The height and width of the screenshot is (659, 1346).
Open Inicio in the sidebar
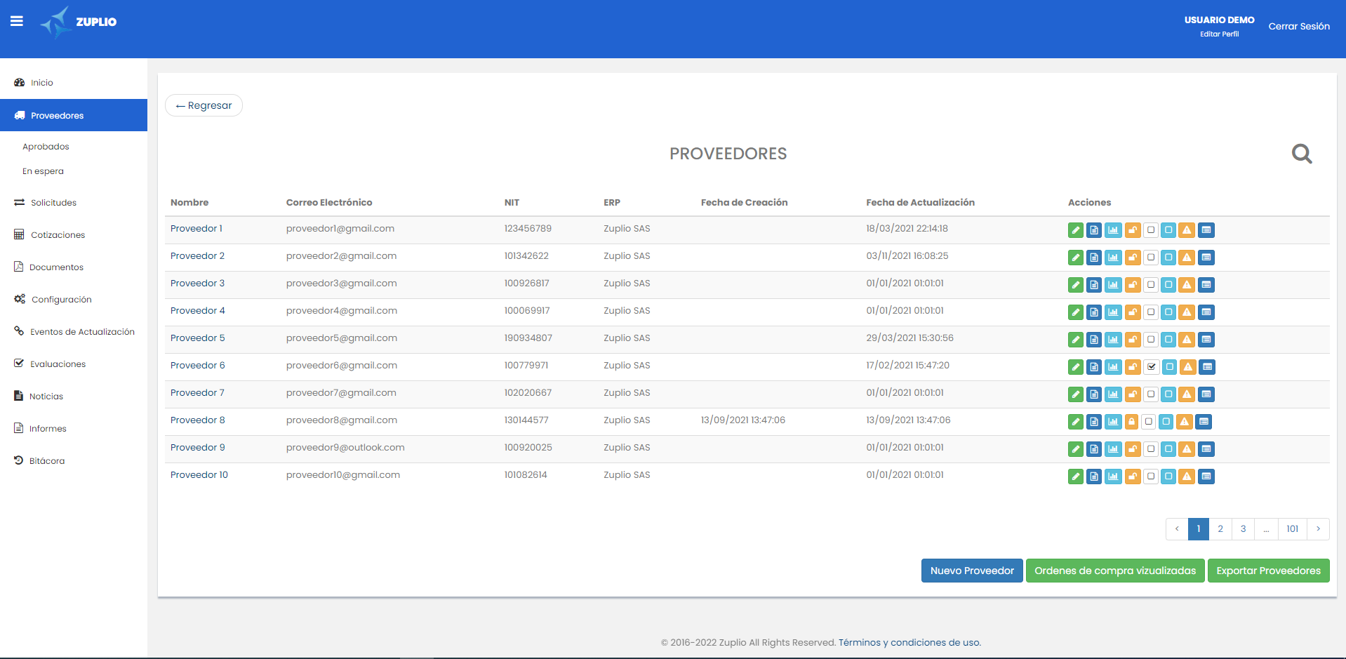(x=74, y=83)
